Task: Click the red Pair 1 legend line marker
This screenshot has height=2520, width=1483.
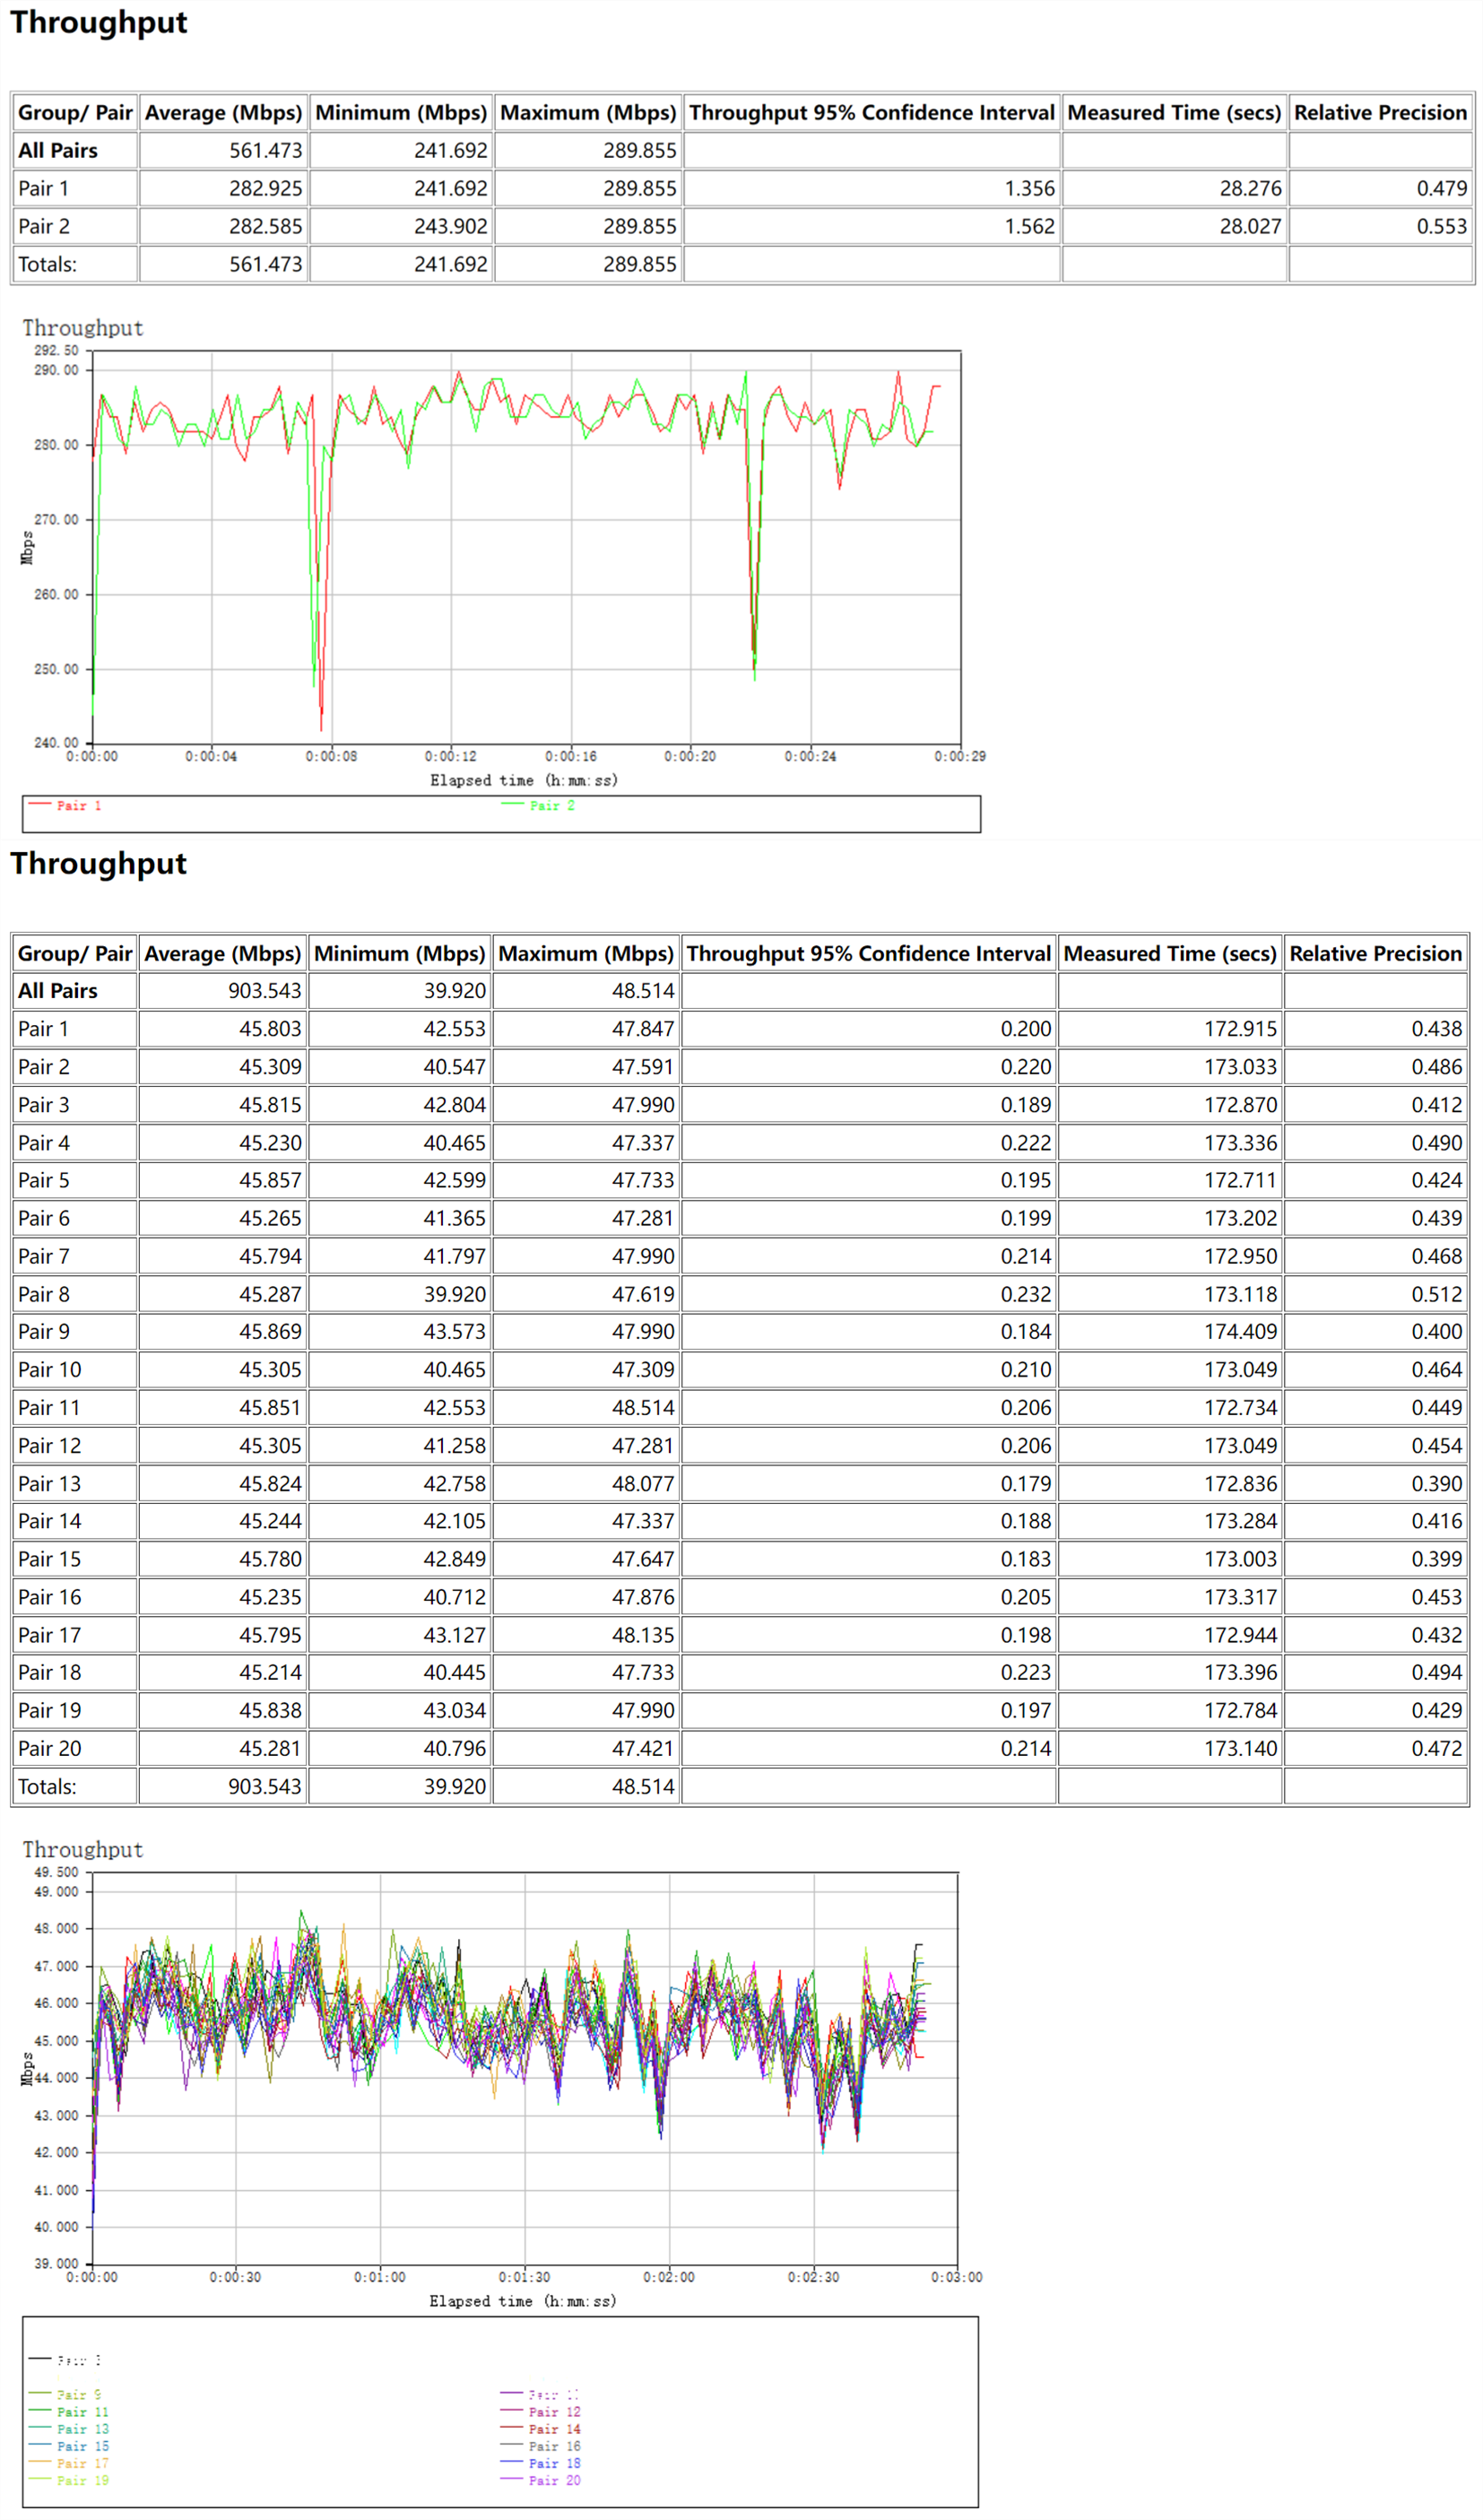Action: point(40,805)
